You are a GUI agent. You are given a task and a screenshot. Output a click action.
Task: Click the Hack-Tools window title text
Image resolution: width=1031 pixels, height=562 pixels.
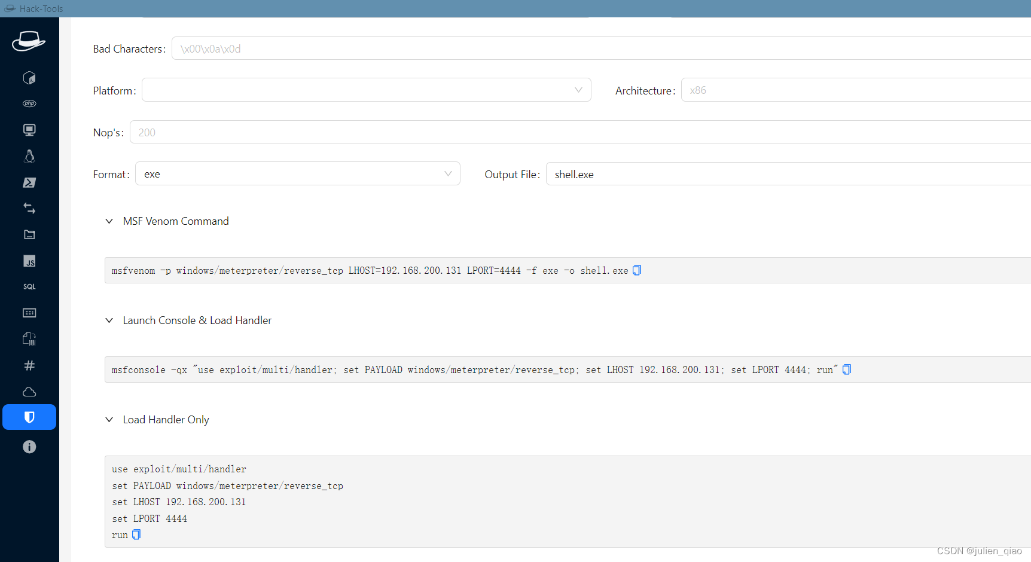(x=41, y=8)
